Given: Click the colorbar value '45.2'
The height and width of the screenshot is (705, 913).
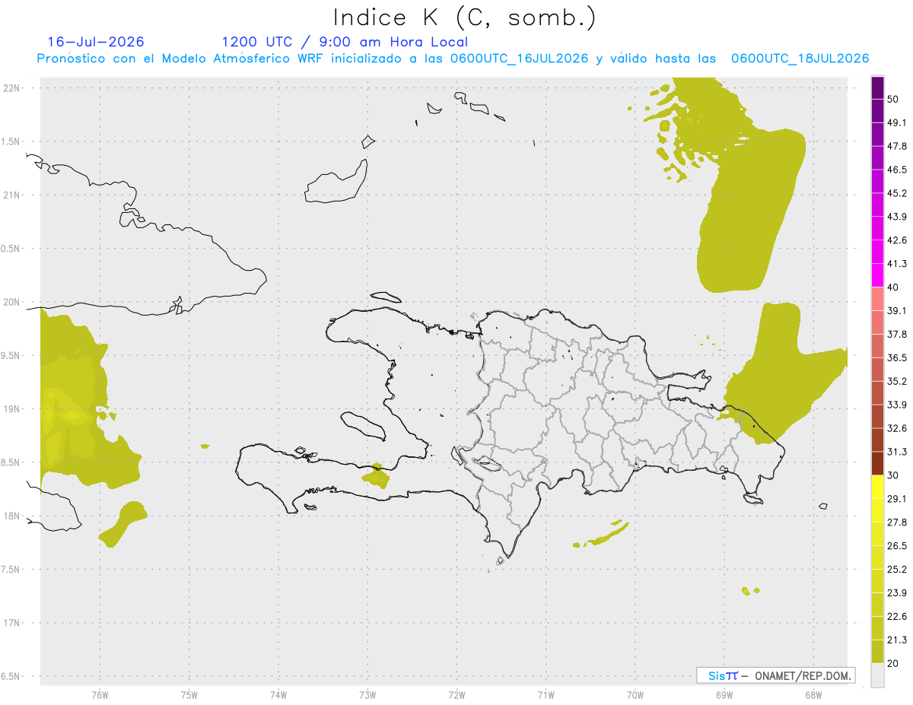Looking at the screenshot, I should click(897, 193).
